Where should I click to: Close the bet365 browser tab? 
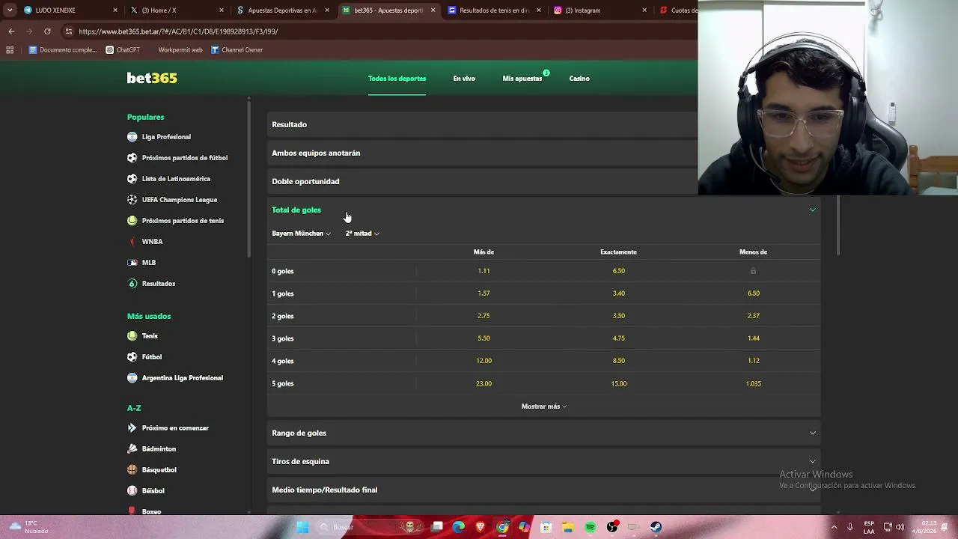(x=433, y=10)
